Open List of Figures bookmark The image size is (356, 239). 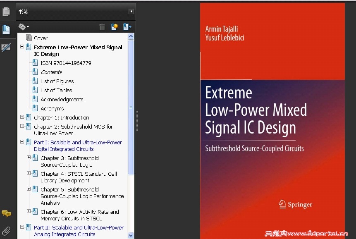point(57,81)
